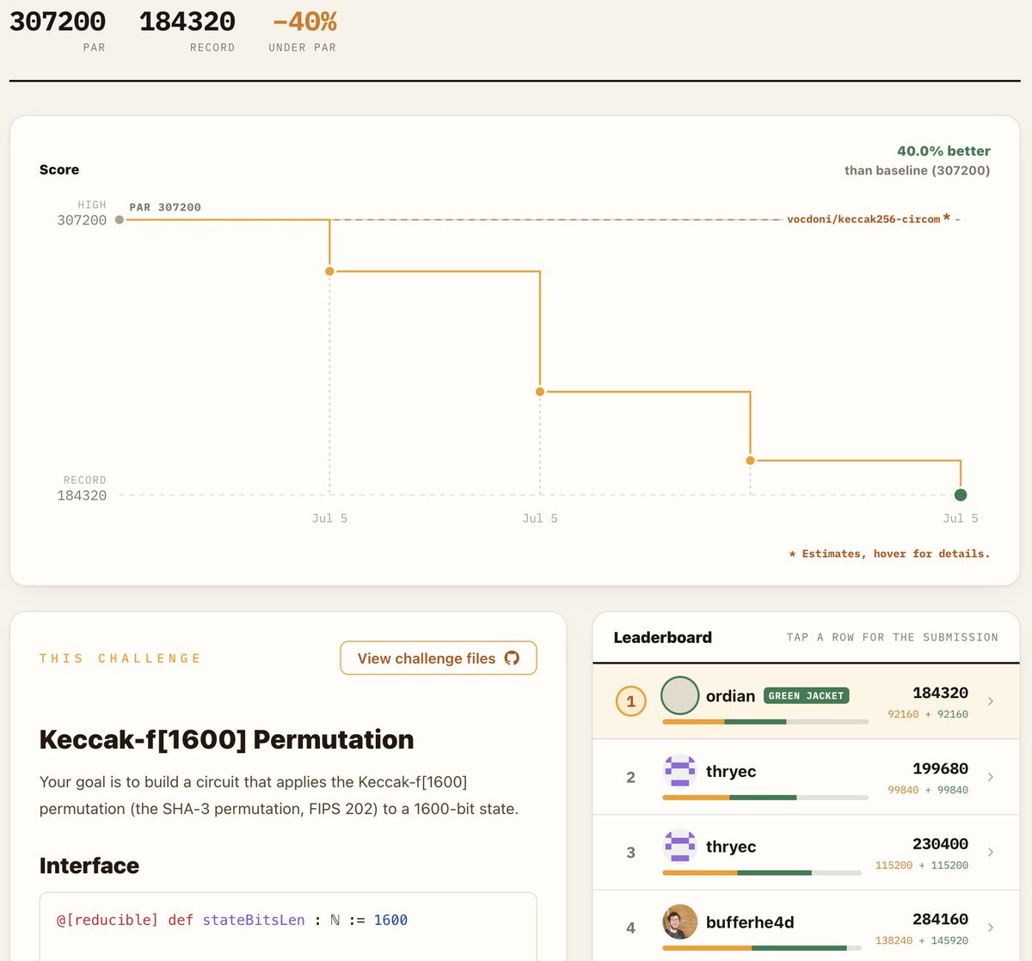Select the first orange chart point after par
This screenshot has width=1032, height=961.
pos(329,272)
